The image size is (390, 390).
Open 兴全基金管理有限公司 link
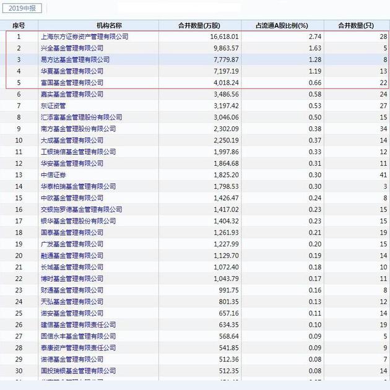pos(72,48)
